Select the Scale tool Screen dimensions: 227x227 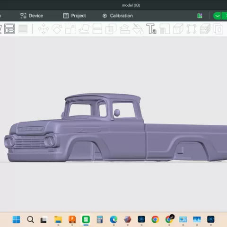(70, 29)
